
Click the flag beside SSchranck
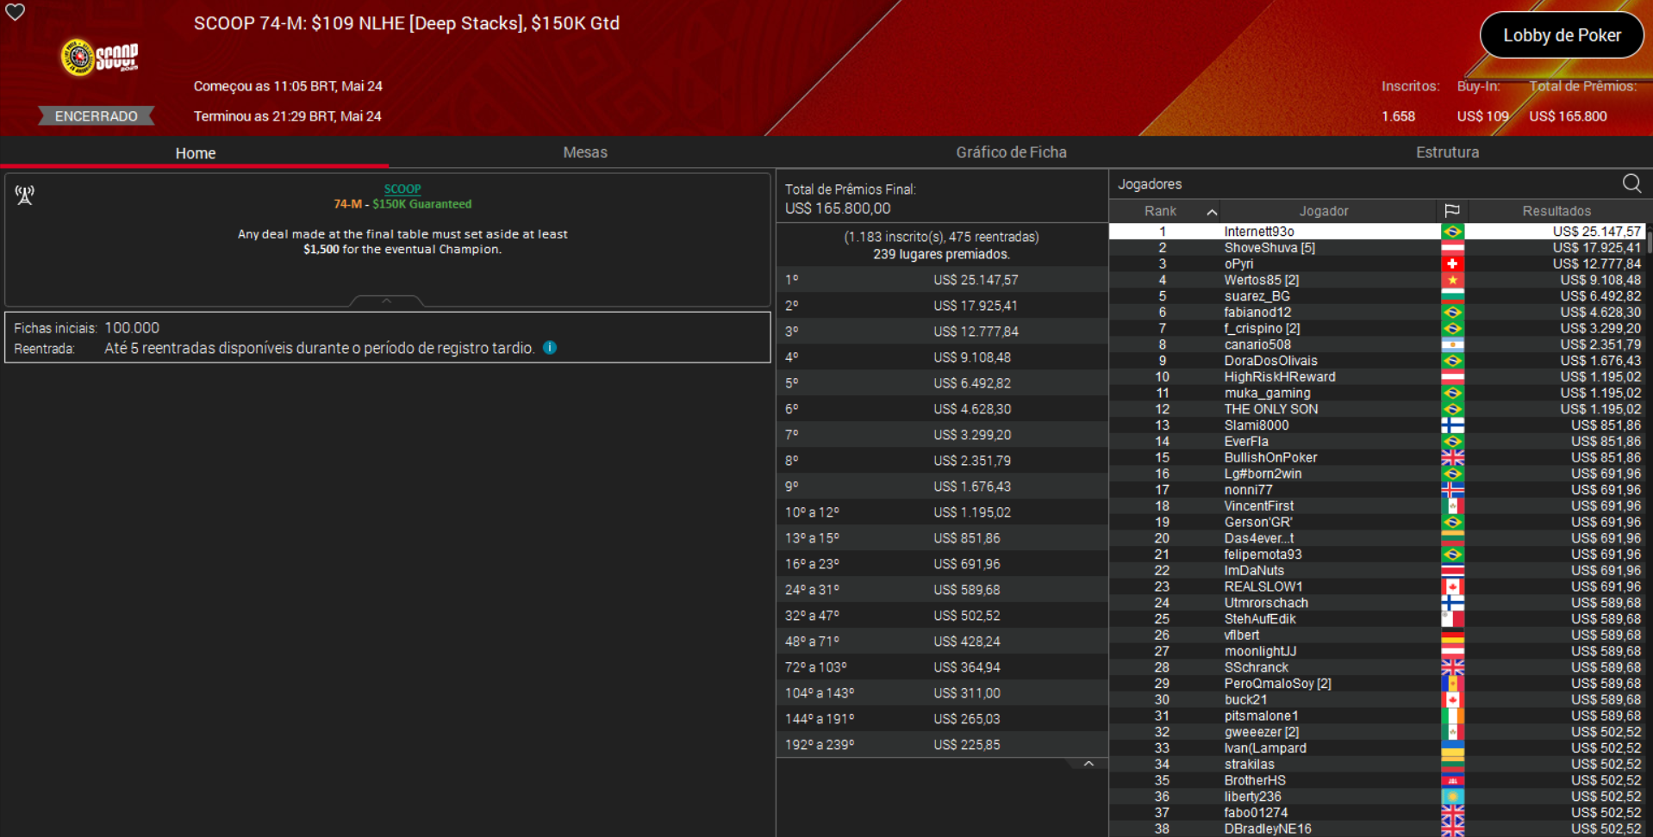pyautogui.click(x=1452, y=667)
